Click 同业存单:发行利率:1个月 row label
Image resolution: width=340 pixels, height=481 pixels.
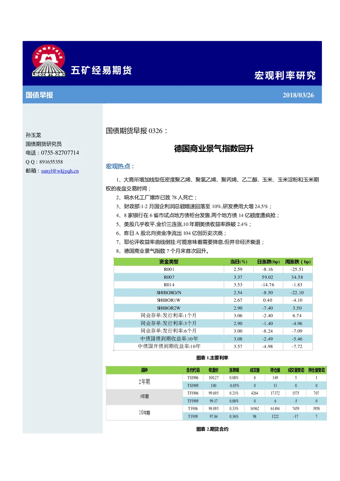(169, 315)
